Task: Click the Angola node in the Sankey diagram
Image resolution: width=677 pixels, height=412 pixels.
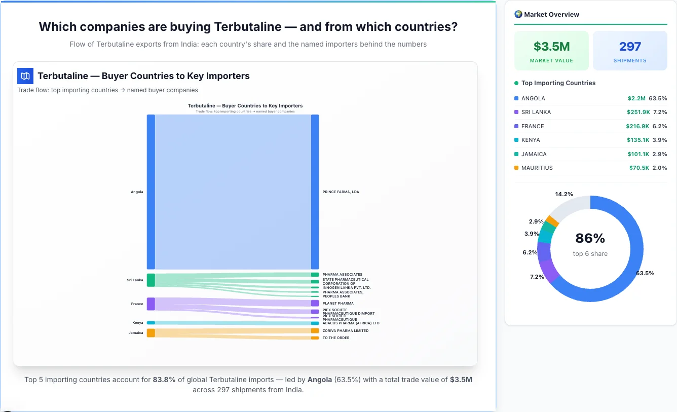Action: (x=151, y=192)
